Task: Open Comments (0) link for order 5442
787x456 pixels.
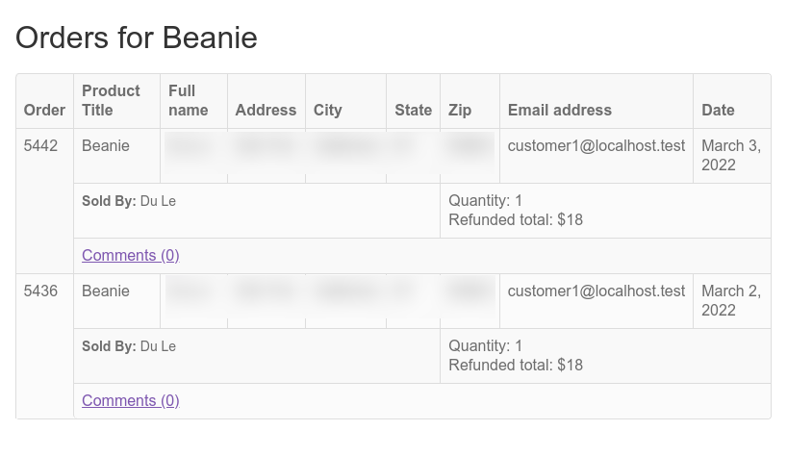Action: coord(131,255)
